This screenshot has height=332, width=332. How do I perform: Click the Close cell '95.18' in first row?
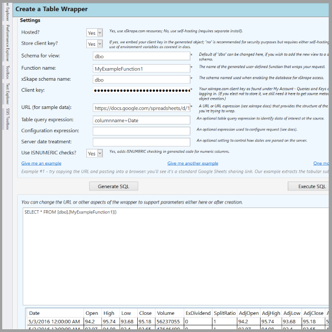pyautogui.click(x=145, y=321)
